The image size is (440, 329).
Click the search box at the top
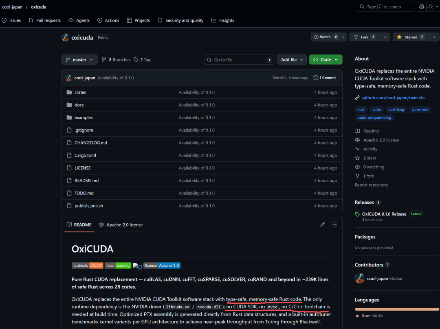pyautogui.click(x=385, y=7)
